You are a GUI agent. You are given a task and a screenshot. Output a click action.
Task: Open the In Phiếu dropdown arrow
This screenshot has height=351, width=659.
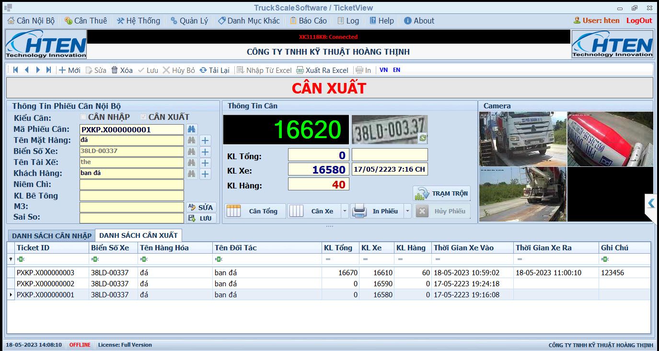(407, 211)
